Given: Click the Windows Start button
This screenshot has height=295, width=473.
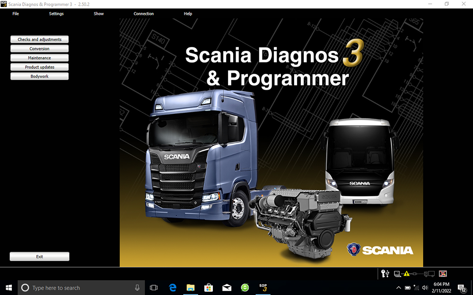Looking at the screenshot, I should 9,288.
